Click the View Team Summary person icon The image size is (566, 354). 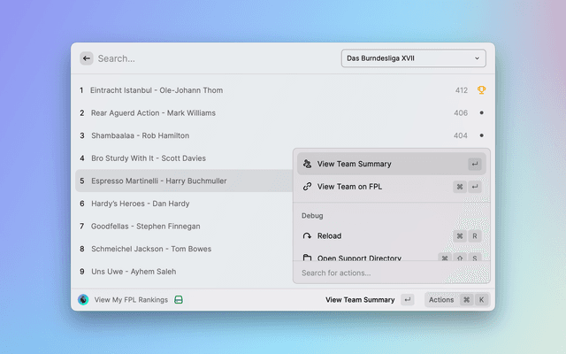[307, 164]
